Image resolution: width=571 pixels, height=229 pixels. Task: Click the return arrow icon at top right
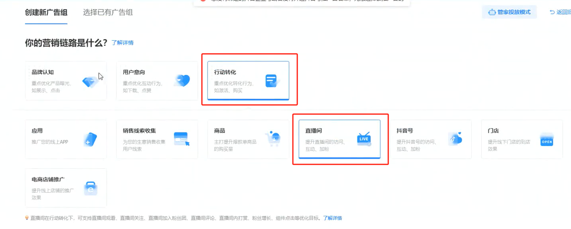click(x=552, y=12)
